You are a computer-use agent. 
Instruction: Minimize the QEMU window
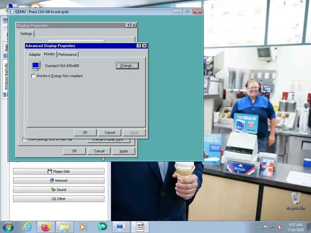[177, 12]
